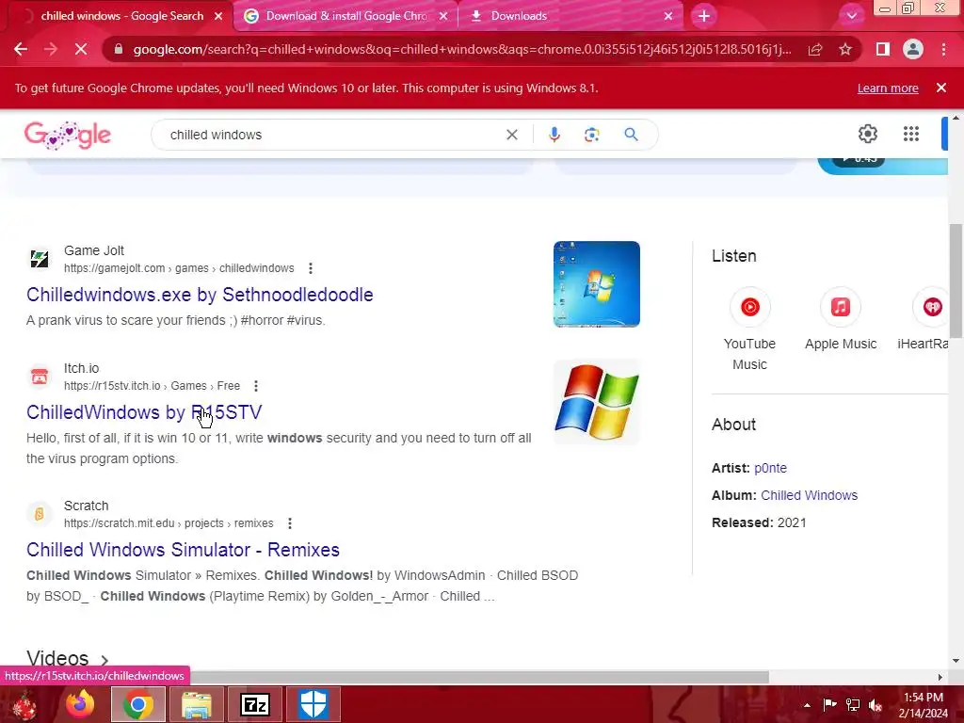This screenshot has height=723, width=964.
Task: Open ChilledWindows by R15STV result
Action: coord(144,412)
